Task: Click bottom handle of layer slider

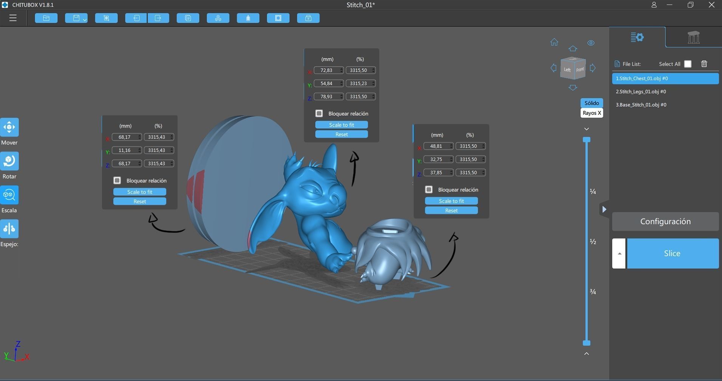Action: [x=586, y=343]
